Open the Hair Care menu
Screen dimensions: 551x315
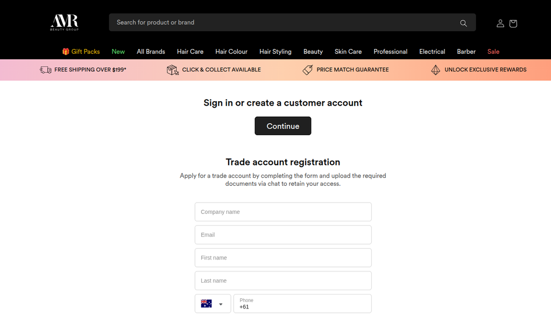pyautogui.click(x=190, y=52)
